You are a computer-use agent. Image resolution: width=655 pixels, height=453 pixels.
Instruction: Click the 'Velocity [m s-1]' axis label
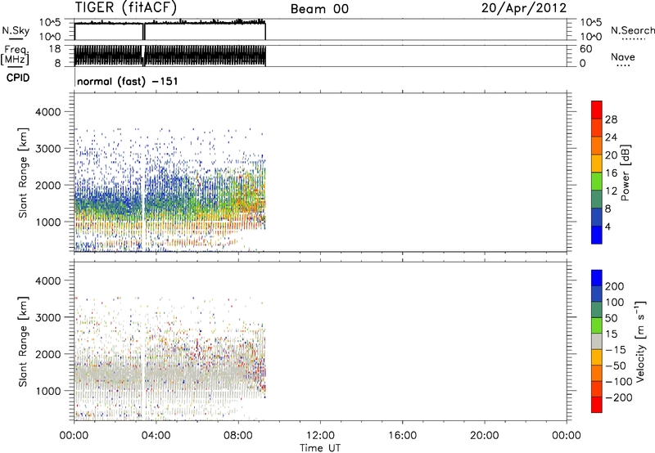tap(640, 342)
